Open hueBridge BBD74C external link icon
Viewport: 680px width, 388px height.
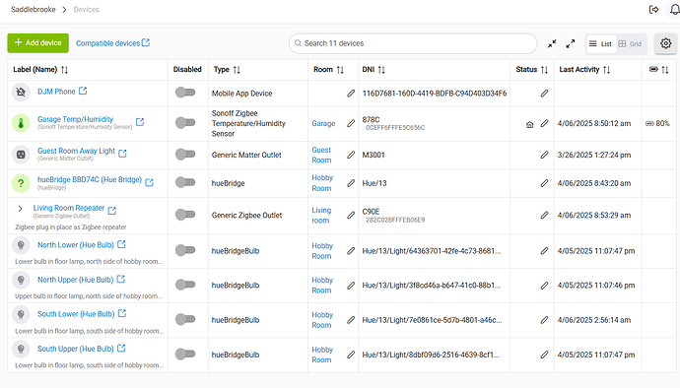coord(149,182)
